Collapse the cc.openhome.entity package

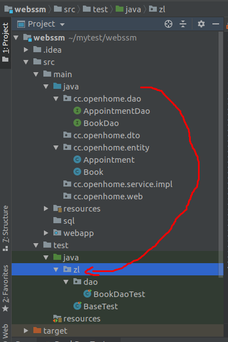pos(56,148)
